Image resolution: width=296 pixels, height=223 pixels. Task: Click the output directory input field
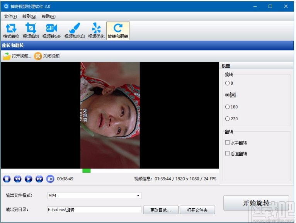coord(94,210)
